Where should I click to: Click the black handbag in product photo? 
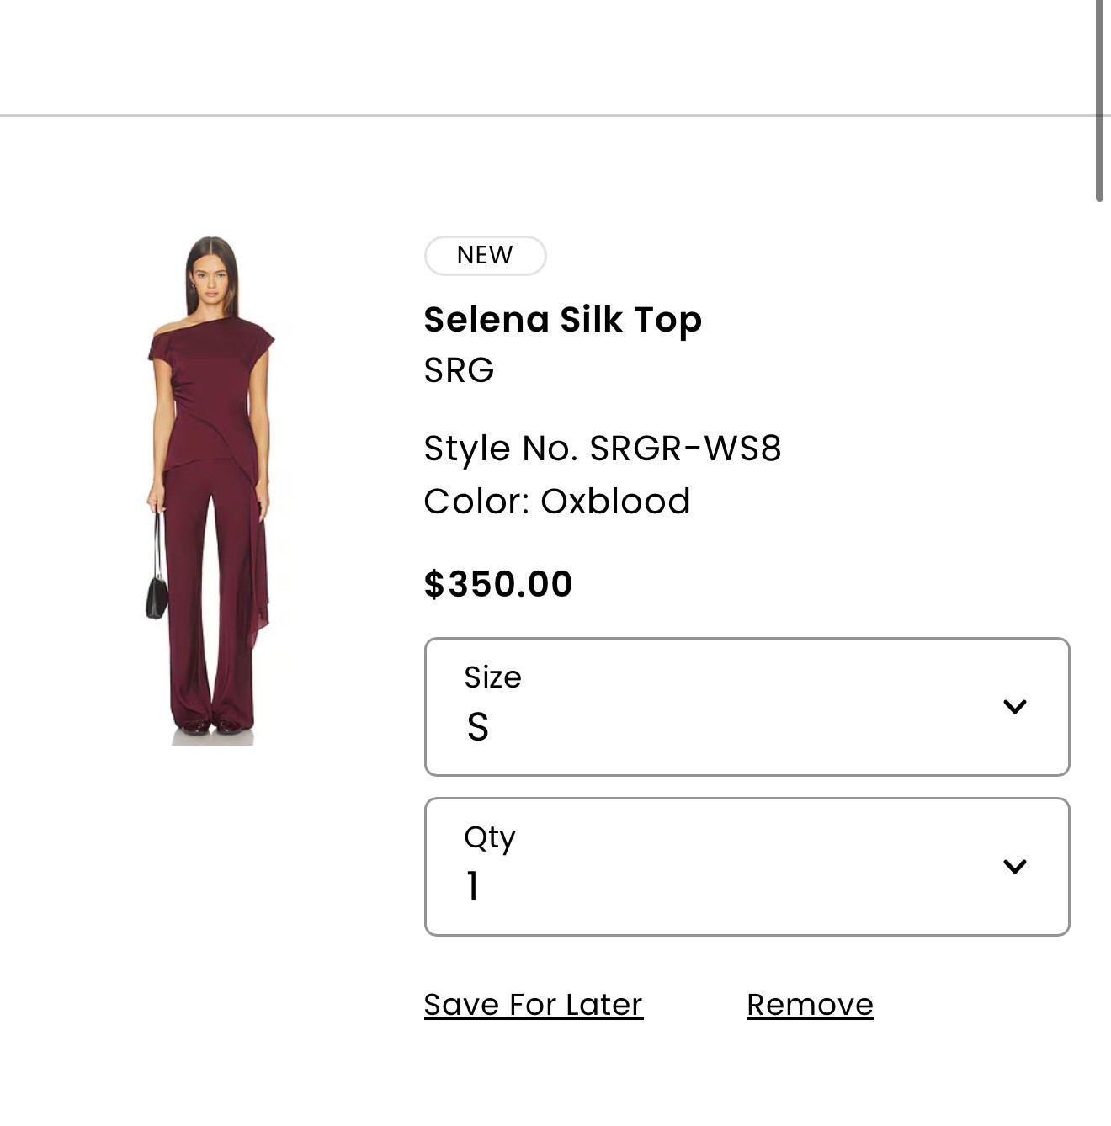[157, 596]
